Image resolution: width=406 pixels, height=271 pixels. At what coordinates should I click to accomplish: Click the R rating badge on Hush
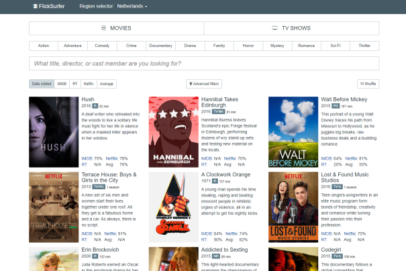[x=95, y=106]
